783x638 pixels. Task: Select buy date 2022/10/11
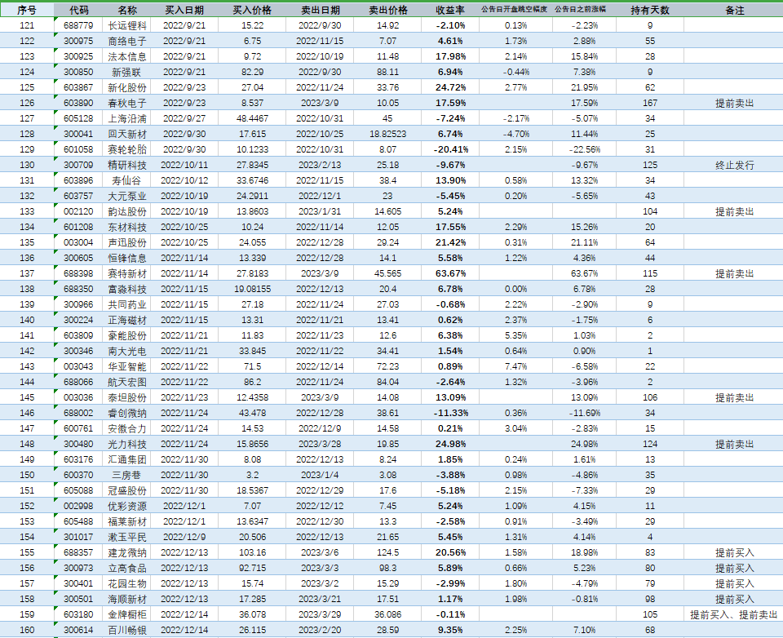tap(184, 165)
